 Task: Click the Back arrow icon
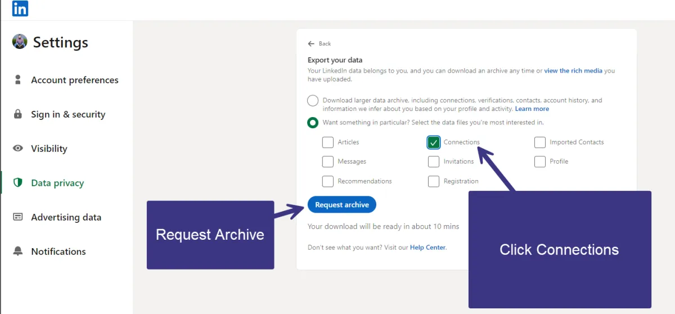(x=311, y=43)
